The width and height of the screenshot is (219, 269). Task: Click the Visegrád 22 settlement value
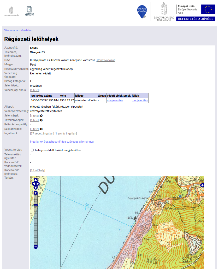click(x=38, y=52)
